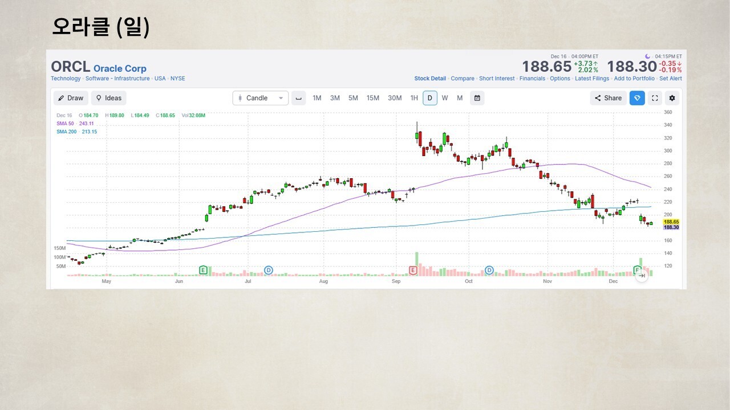
Task: Open the Options link
Action: click(x=560, y=79)
